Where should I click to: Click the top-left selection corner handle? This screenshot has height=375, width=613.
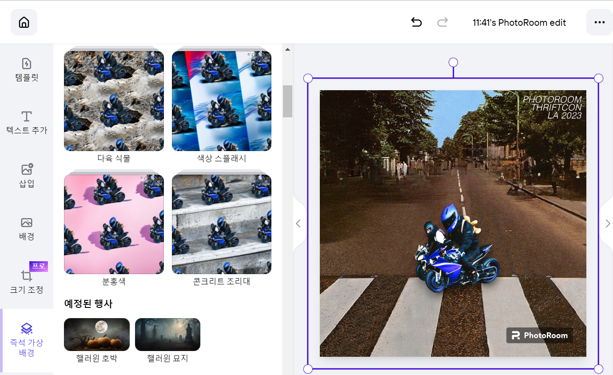coord(308,79)
